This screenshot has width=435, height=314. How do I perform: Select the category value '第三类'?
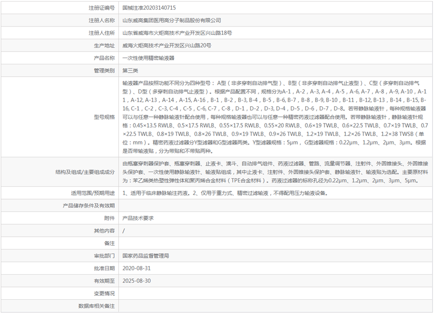click(130, 70)
